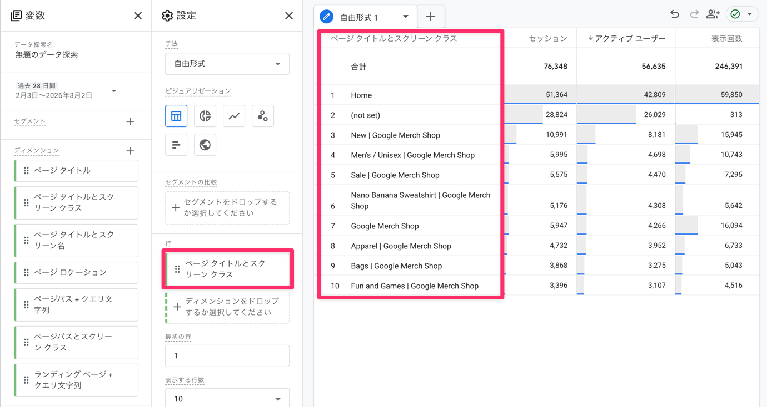Screen dimensions: 767x407
Task: Click the share exploration icon
Action: pos(713,14)
